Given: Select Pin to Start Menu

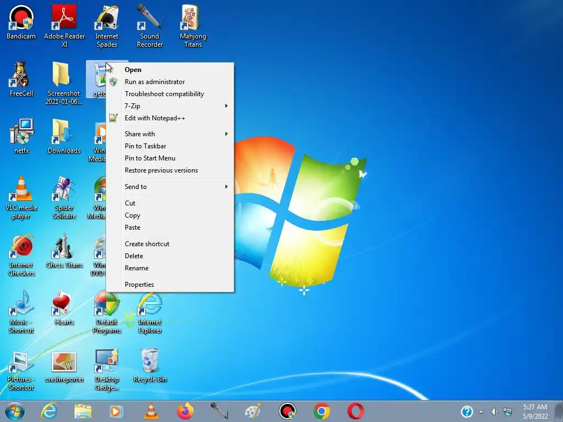Looking at the screenshot, I should [x=170, y=158].
